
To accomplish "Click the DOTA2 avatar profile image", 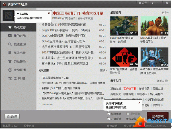I will pos(8,15).
